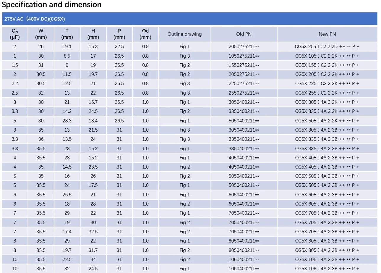Select the height value 32.5
The width and height of the screenshot is (381, 273).
93,232
